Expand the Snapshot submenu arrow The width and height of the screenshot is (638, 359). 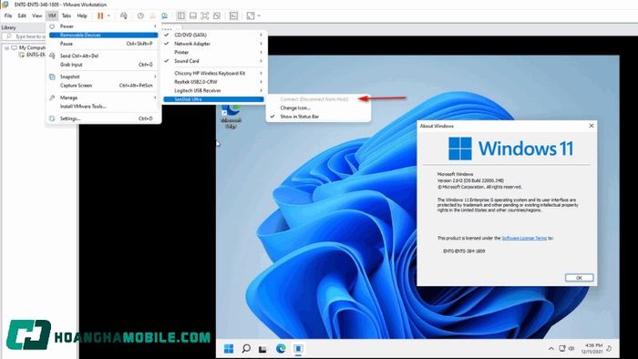(x=155, y=77)
